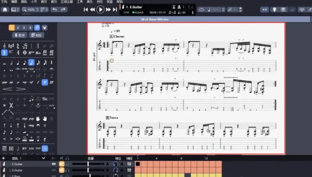312x177 pixels.
Task: Add the coda symbol
Action: pos(25,52)
